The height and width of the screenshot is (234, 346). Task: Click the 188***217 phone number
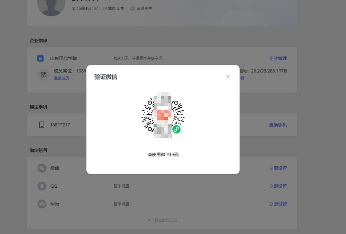point(60,125)
